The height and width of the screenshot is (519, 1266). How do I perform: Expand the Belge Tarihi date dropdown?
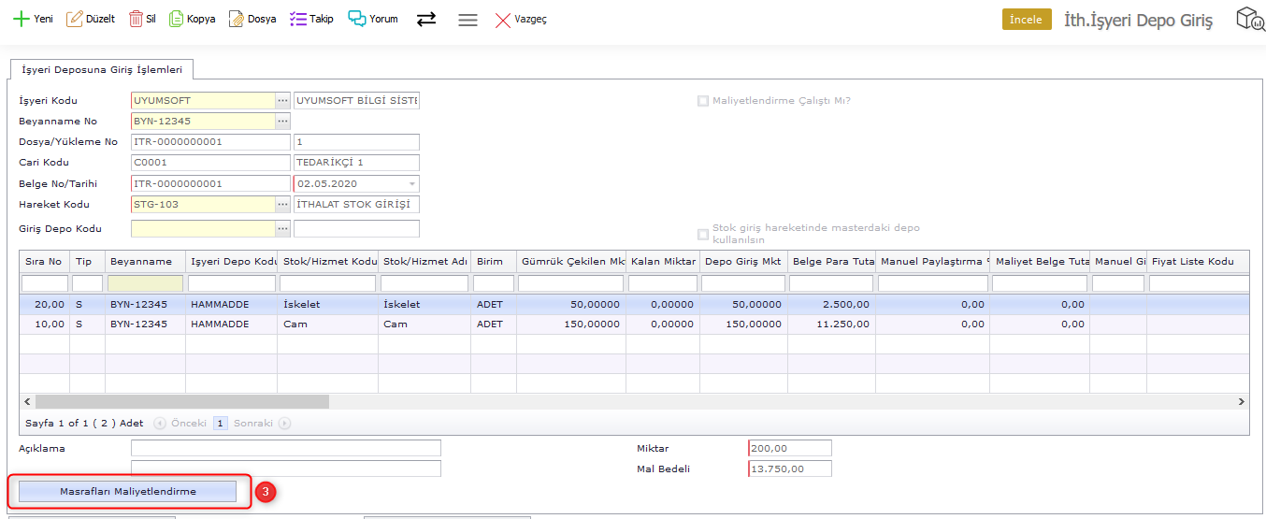tap(412, 184)
